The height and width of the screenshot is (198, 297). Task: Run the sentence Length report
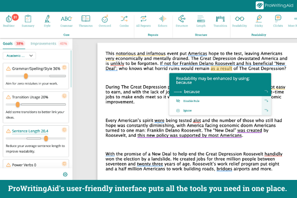tap(201, 21)
